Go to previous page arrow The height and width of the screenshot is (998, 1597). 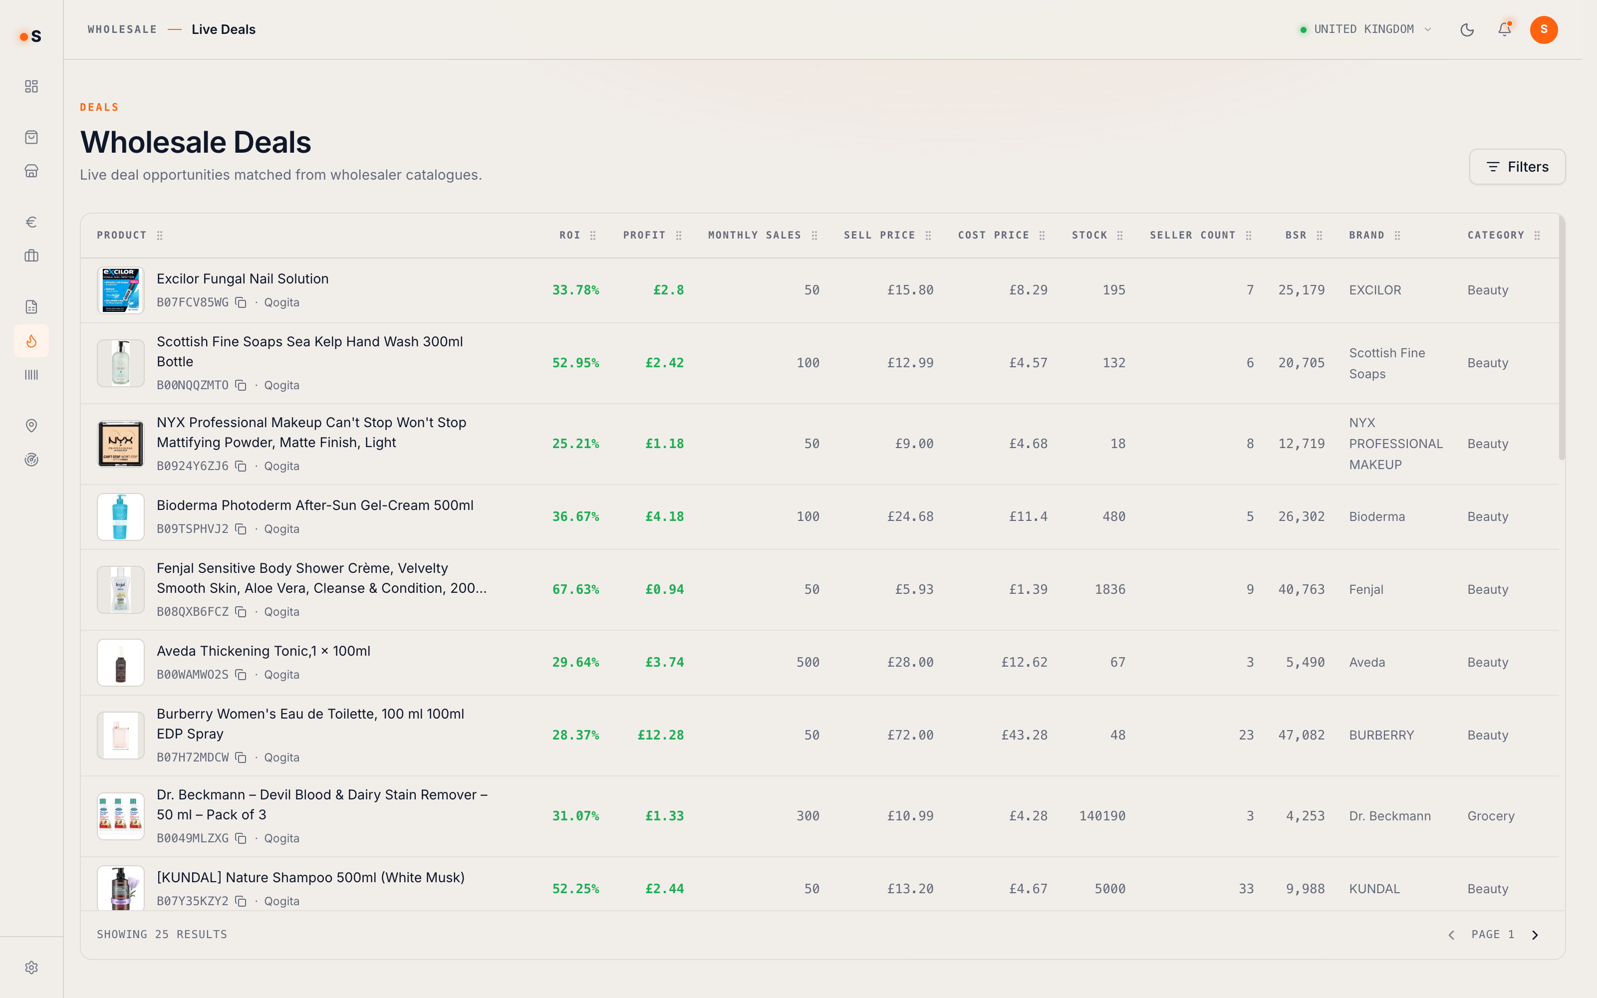[1451, 935]
